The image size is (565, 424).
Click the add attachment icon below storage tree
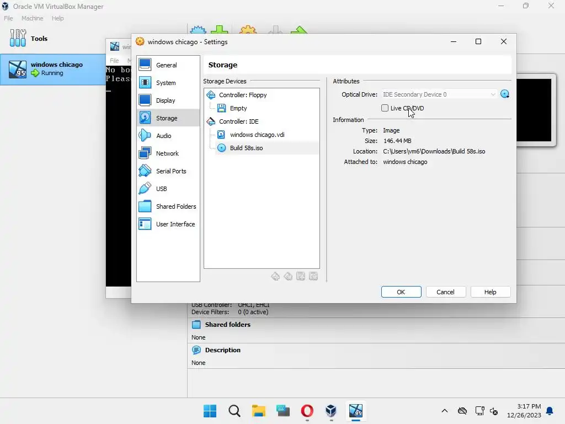point(301,276)
